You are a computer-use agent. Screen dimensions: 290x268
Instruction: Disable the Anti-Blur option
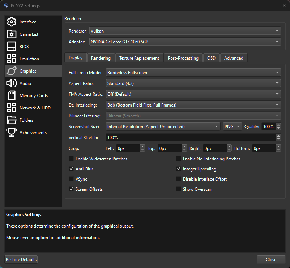coord(71,169)
